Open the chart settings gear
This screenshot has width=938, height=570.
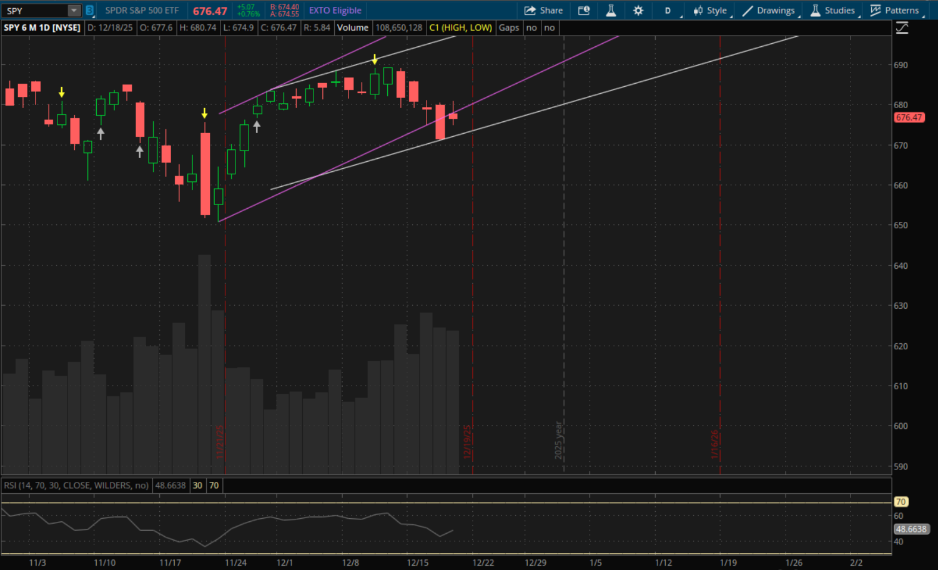point(638,11)
